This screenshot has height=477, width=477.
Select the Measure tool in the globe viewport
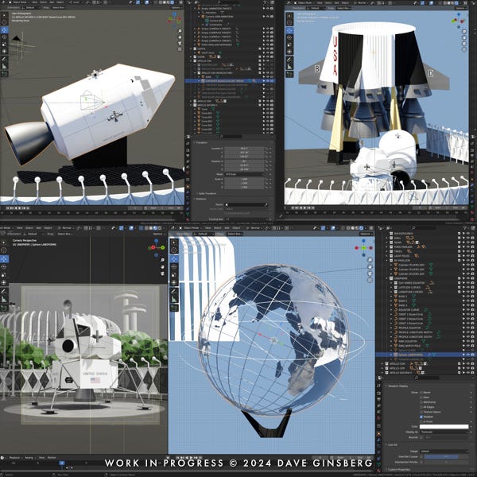coord(174,300)
